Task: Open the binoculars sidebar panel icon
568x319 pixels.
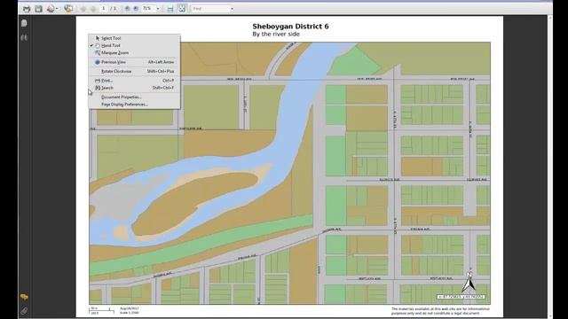Action: point(24,37)
